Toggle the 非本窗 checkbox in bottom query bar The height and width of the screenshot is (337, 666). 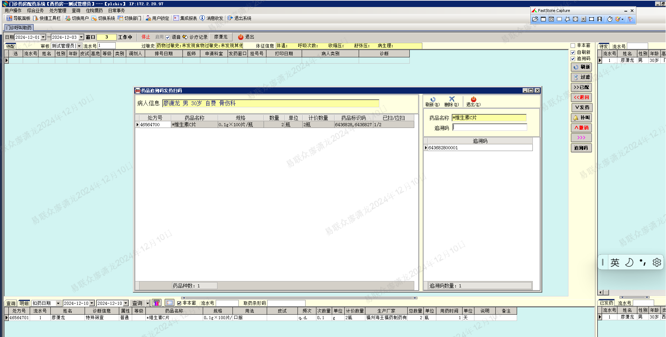(179, 303)
